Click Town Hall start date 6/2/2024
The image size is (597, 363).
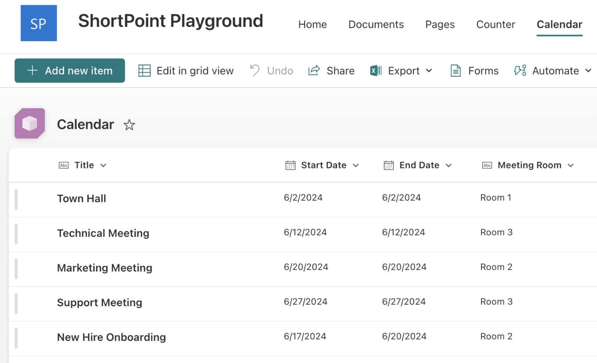(x=303, y=198)
